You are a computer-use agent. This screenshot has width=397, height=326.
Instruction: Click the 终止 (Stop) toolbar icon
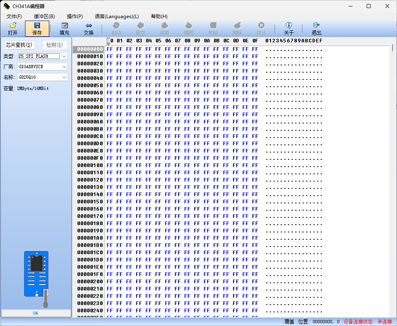[261, 29]
